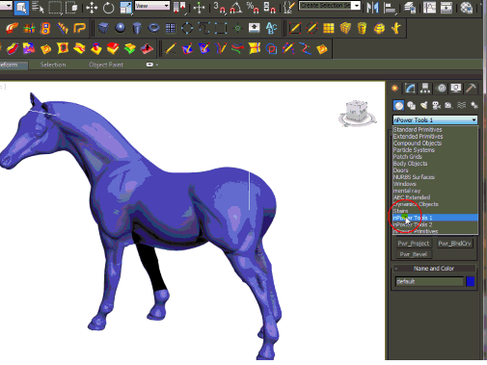Viewport: 487px width, 365px height.
Task: Select the Lights category icon
Action: (x=423, y=105)
